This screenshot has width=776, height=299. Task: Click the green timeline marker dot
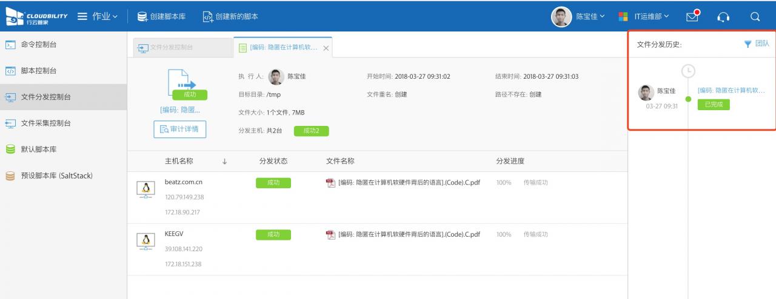[688, 99]
